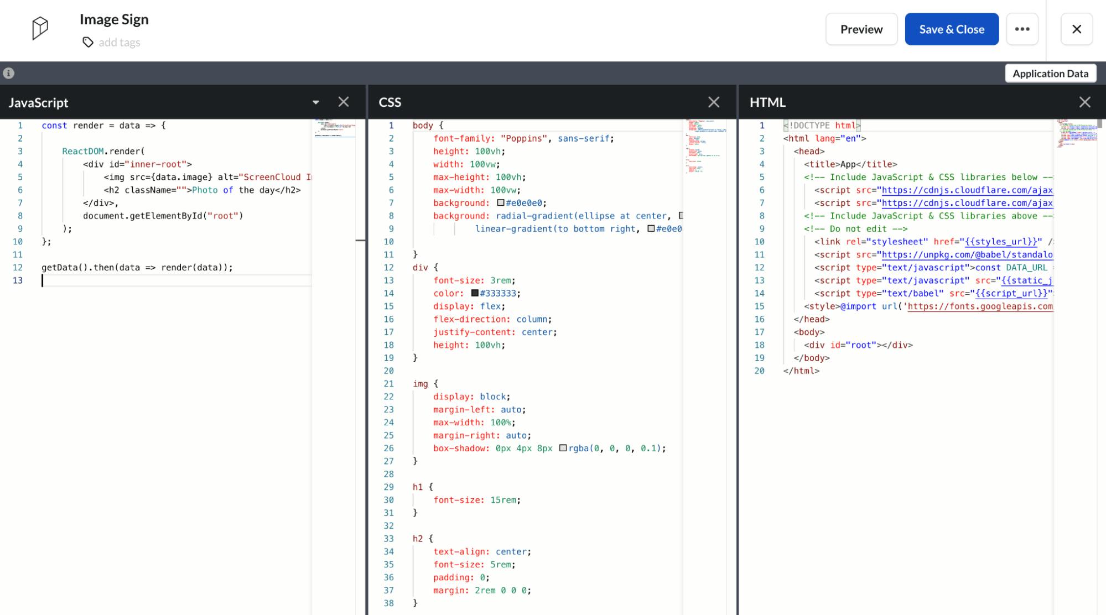The height and width of the screenshot is (615, 1106).
Task: Click the #333333 color swatch on CSS line 14
Action: (475, 293)
